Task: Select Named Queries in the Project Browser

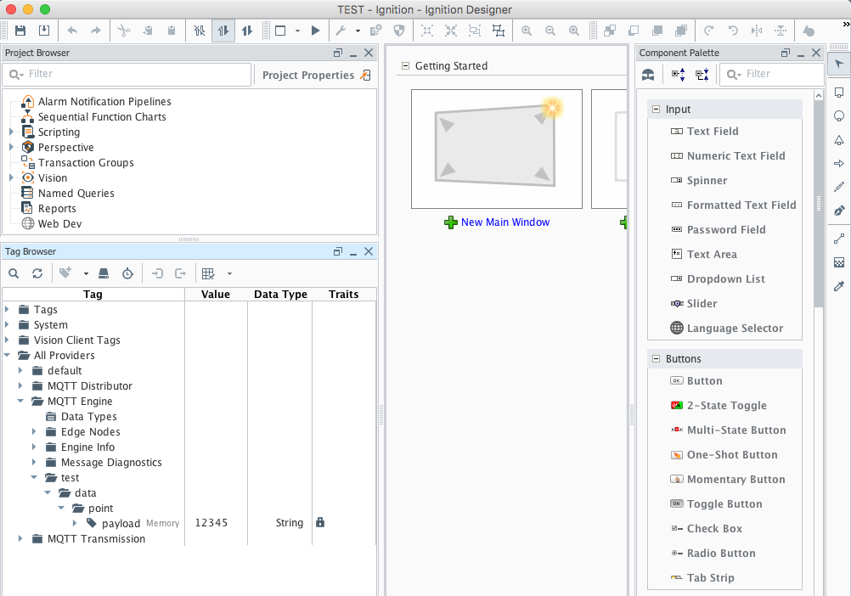Action: 76,193
